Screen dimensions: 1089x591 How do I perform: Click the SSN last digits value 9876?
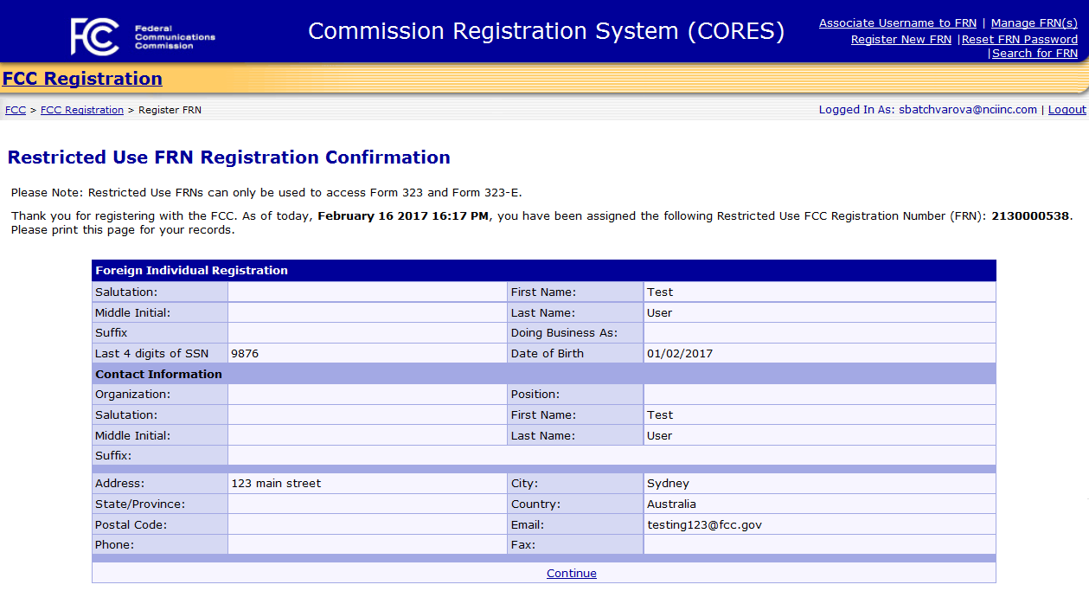(245, 354)
